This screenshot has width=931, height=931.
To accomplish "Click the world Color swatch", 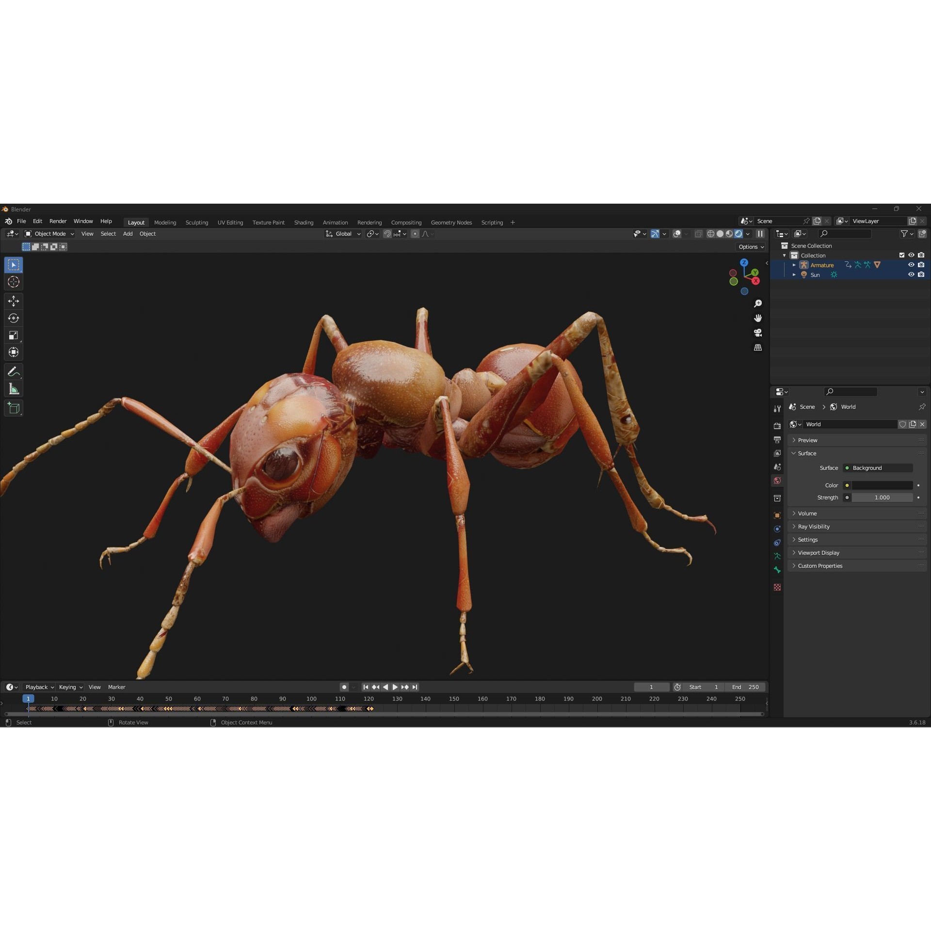I will [882, 485].
